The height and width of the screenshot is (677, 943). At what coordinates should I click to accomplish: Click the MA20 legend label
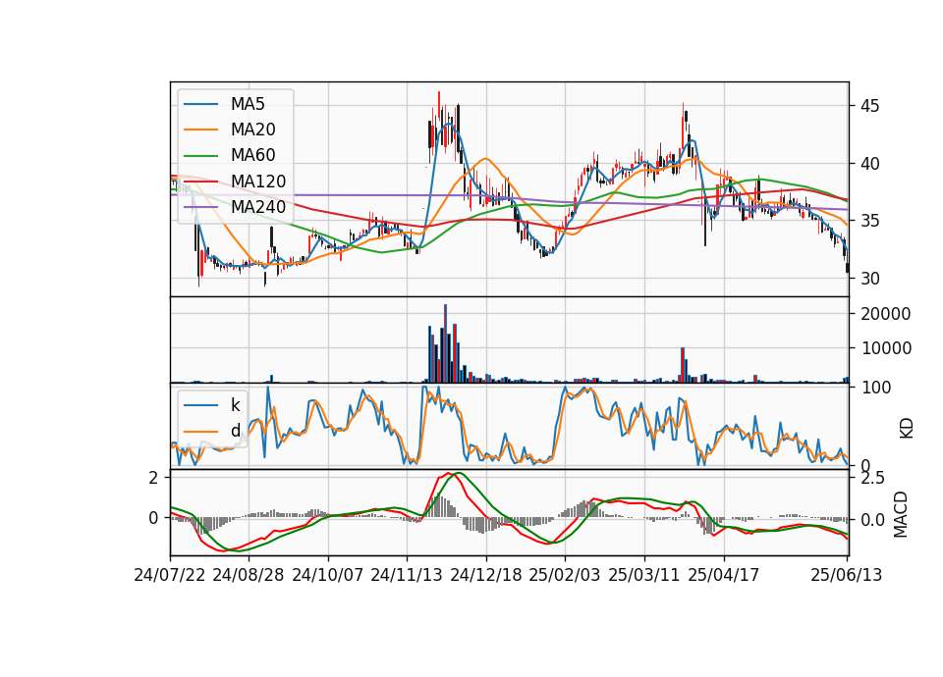tap(252, 130)
